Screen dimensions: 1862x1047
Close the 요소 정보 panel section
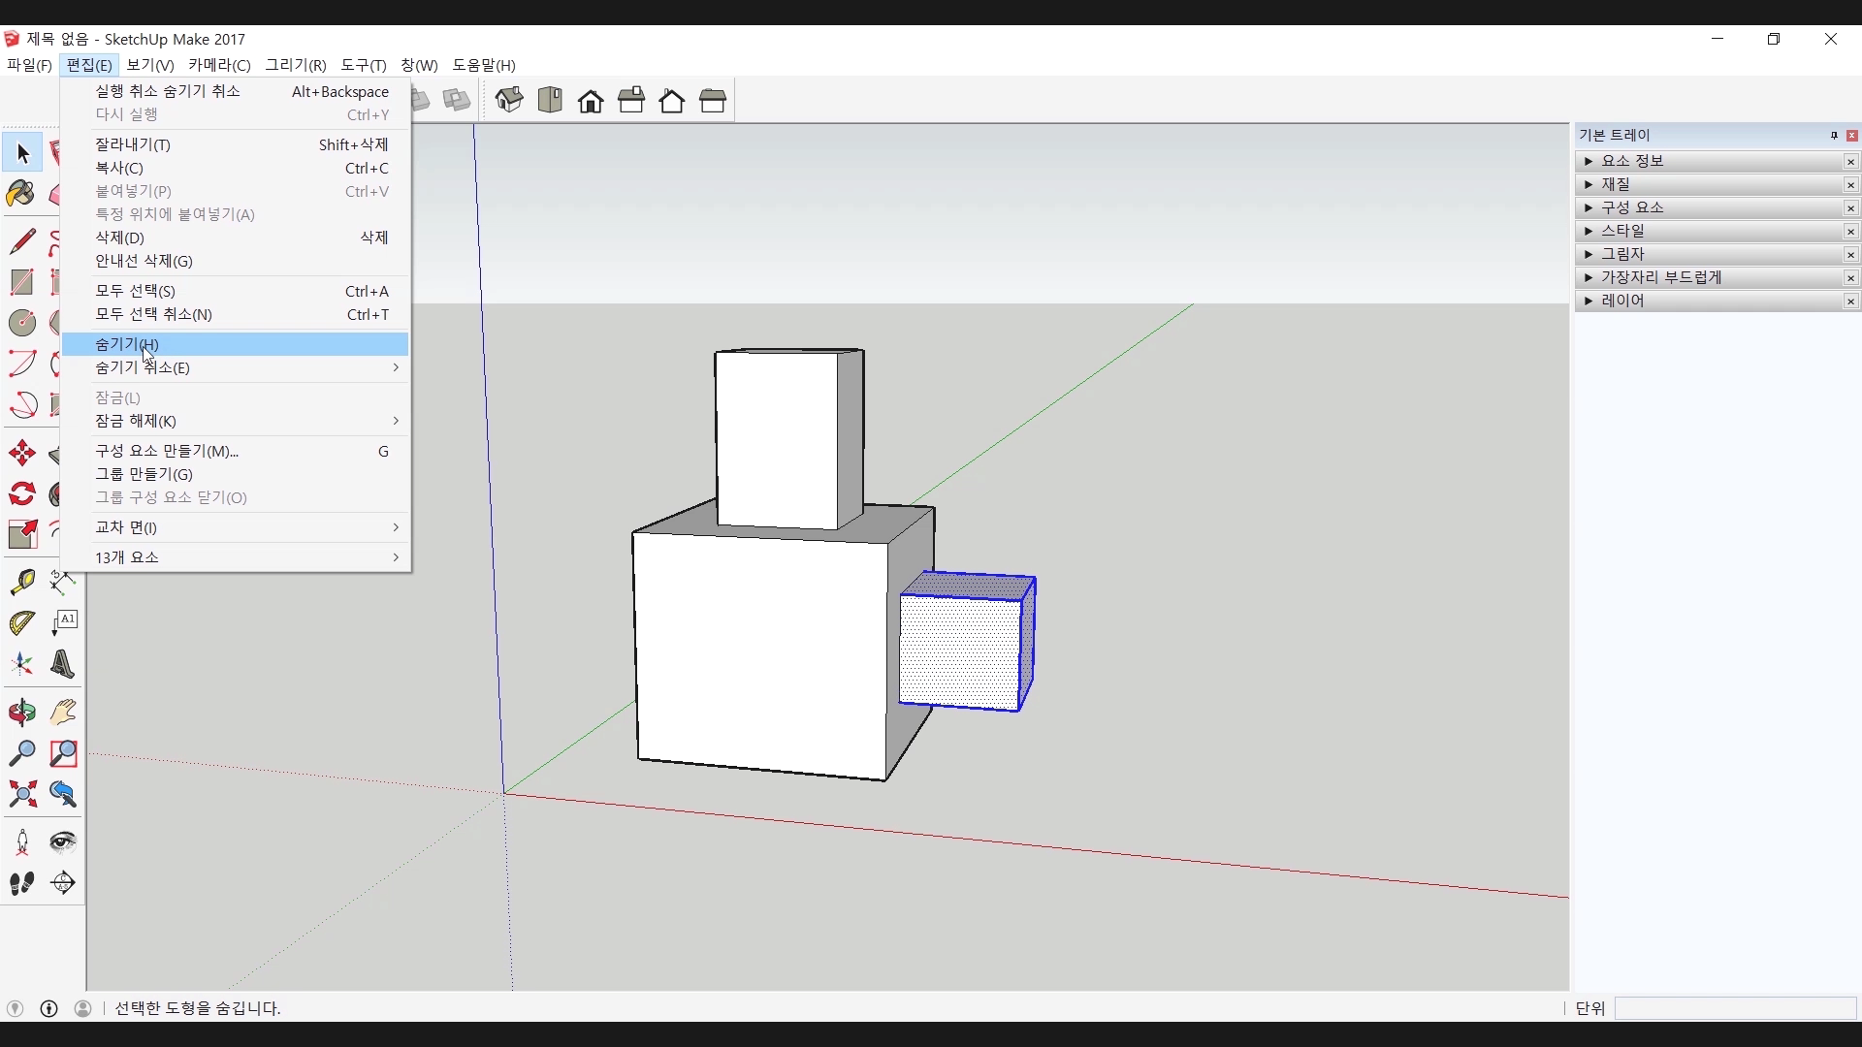tap(1850, 161)
